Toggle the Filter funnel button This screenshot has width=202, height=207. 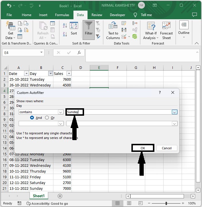(89, 30)
